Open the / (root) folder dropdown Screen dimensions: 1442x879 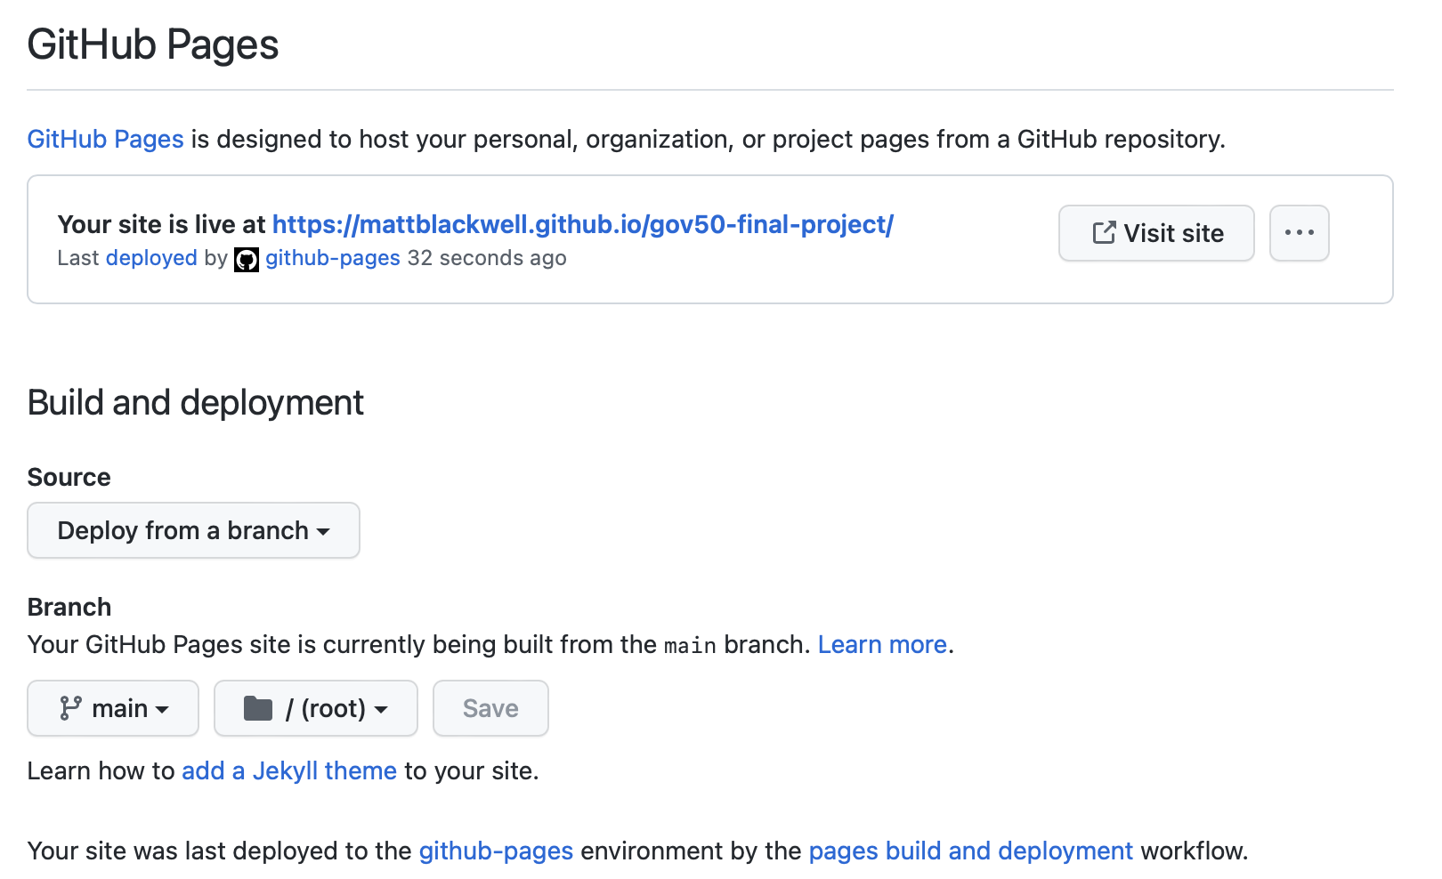click(x=316, y=708)
